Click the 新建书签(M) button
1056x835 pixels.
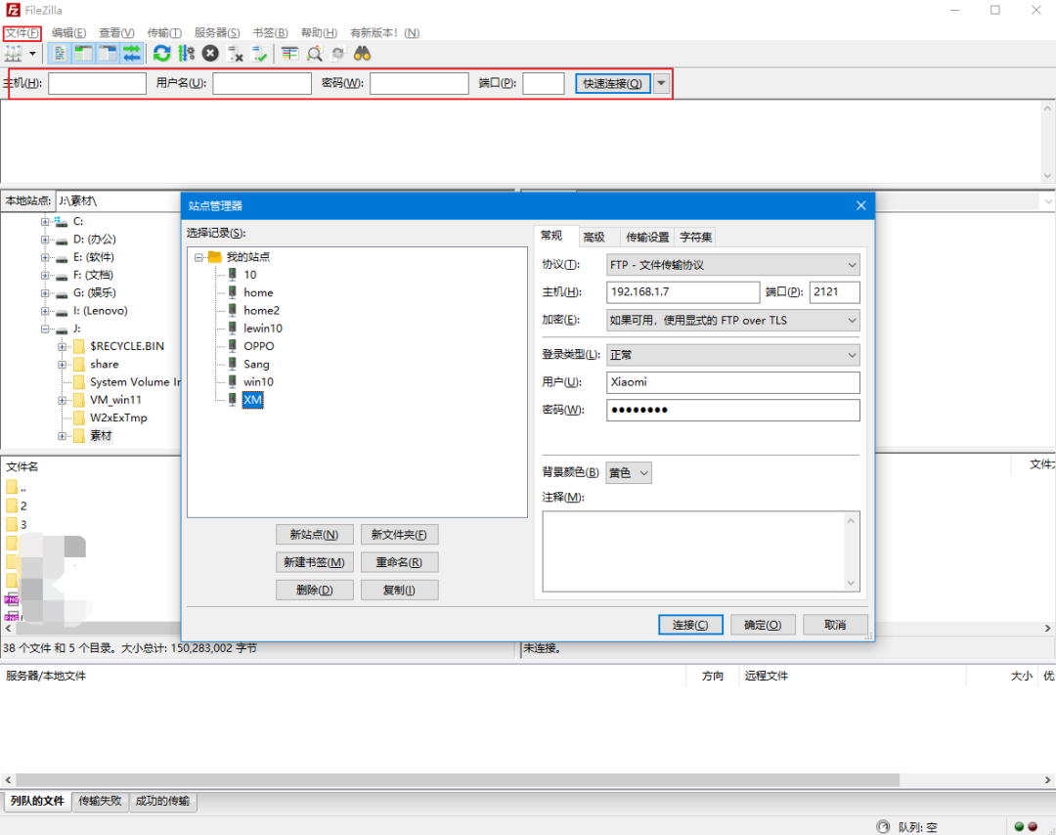coord(315,562)
